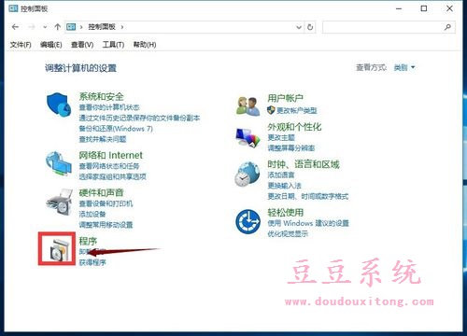The image size is (467, 336).
Task: Open the 时钟、语言和区域 heading link
Action: 304,164
